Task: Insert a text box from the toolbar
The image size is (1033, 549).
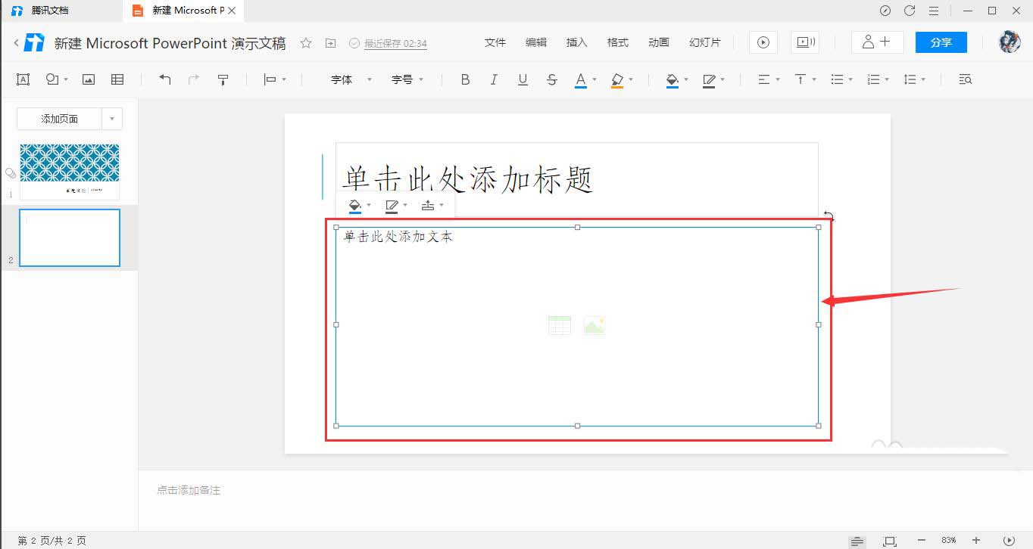Action: pos(23,79)
